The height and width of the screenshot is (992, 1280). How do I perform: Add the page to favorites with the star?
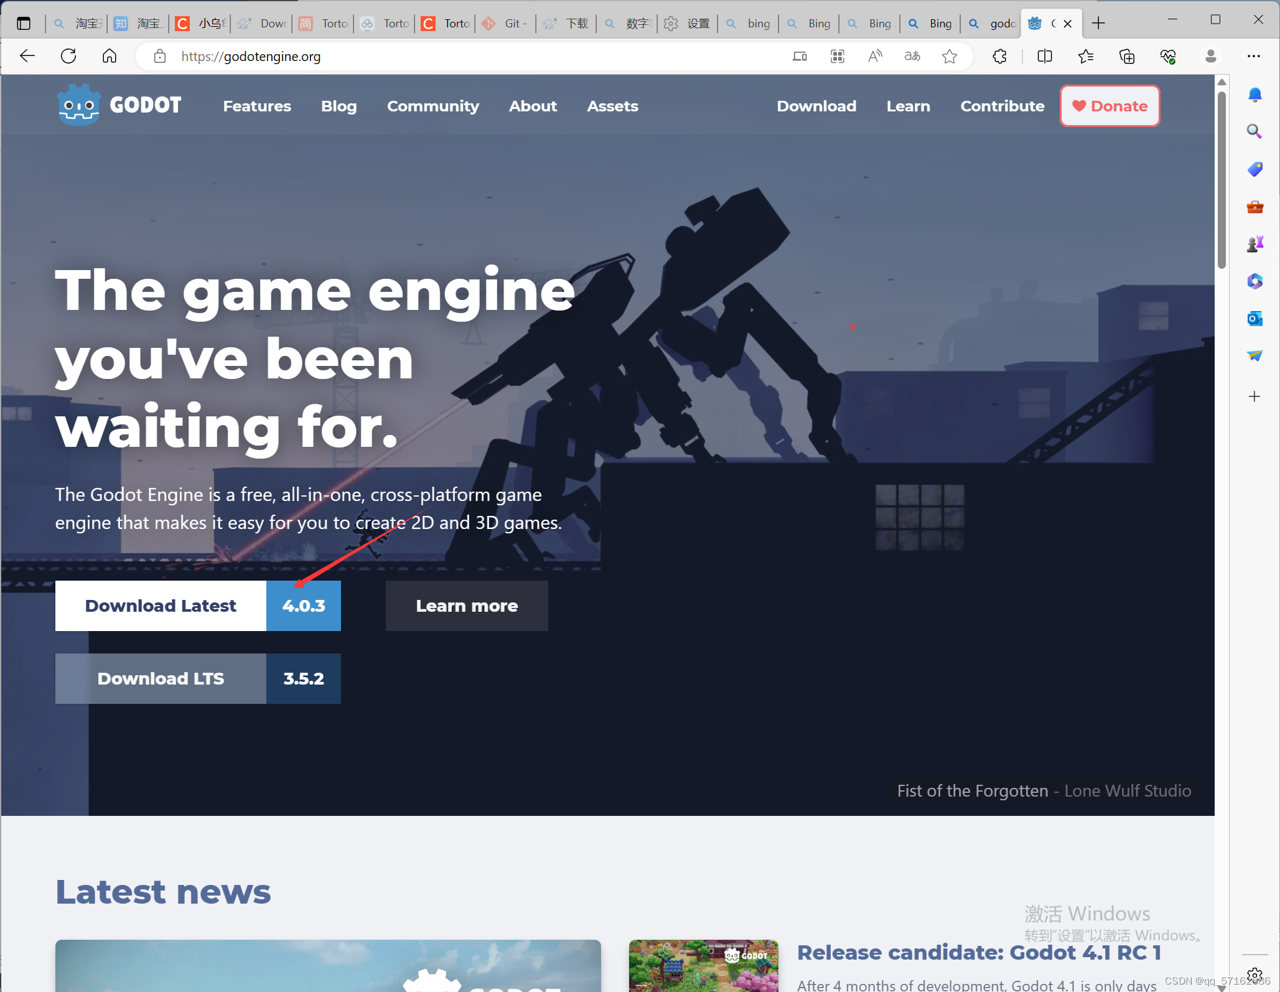(x=950, y=56)
